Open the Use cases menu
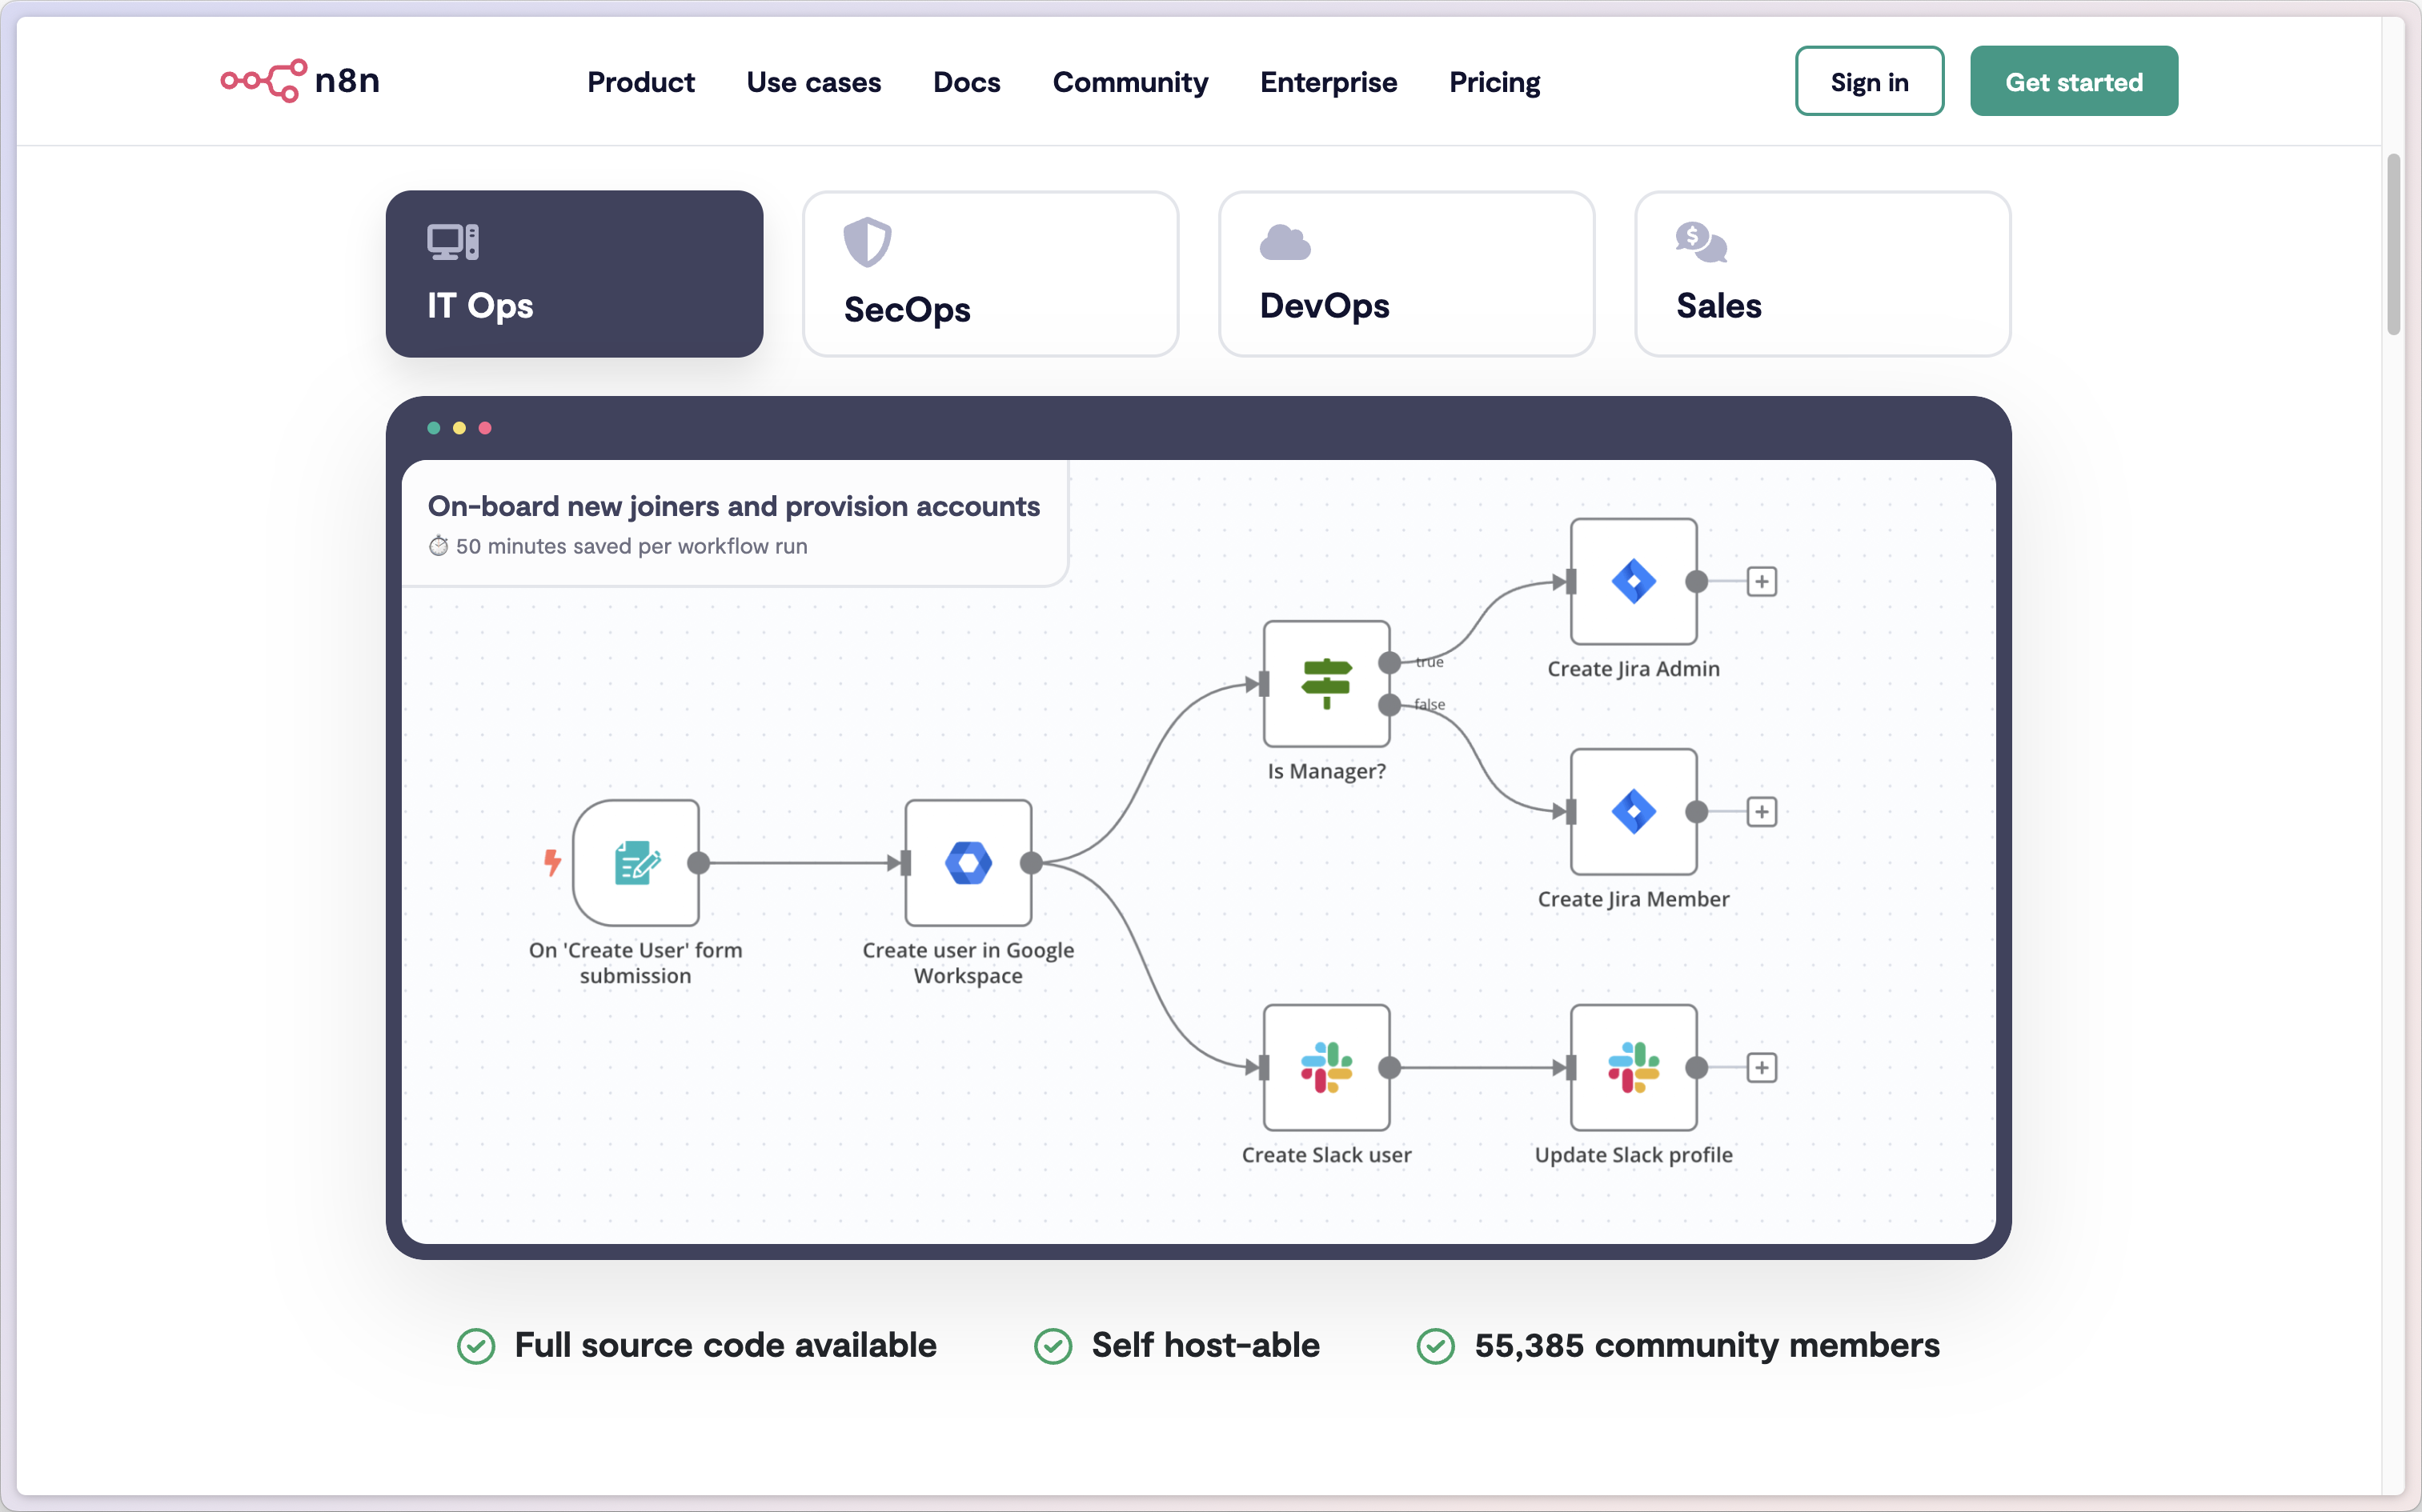The image size is (2422, 1512). (x=813, y=82)
